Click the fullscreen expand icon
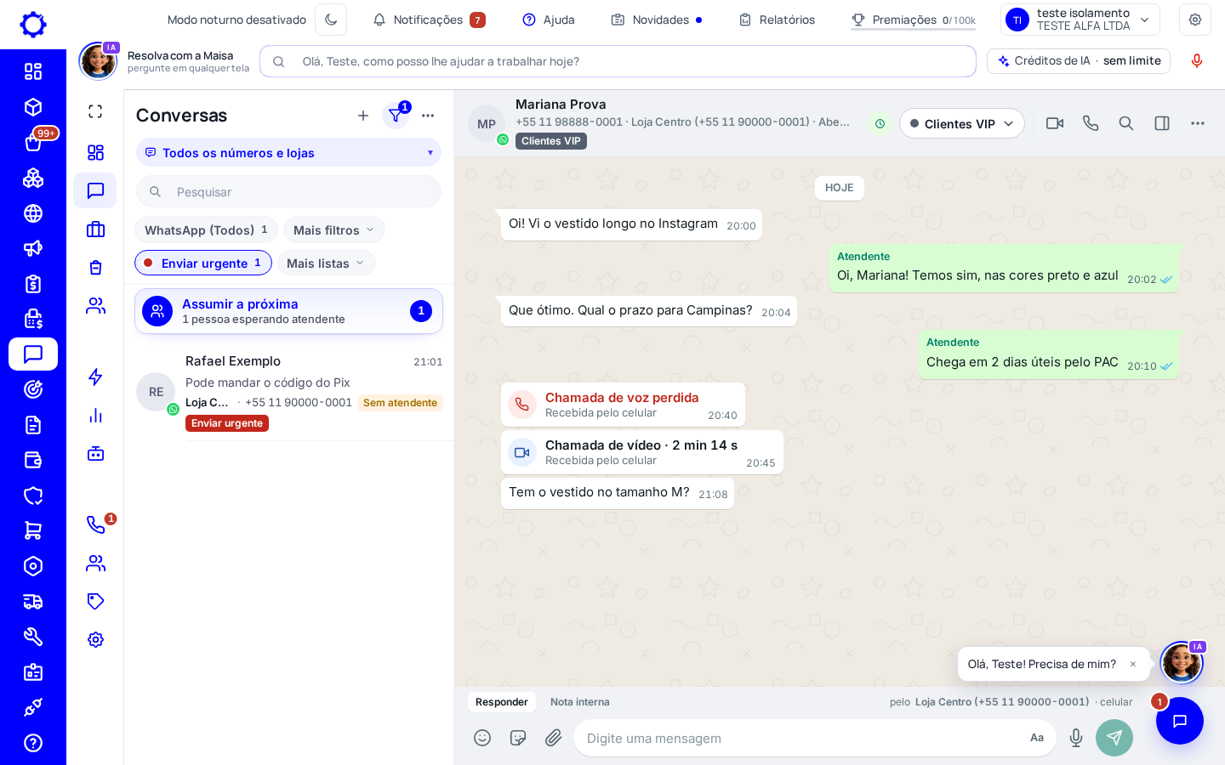This screenshot has height=765, width=1225. coord(95,111)
